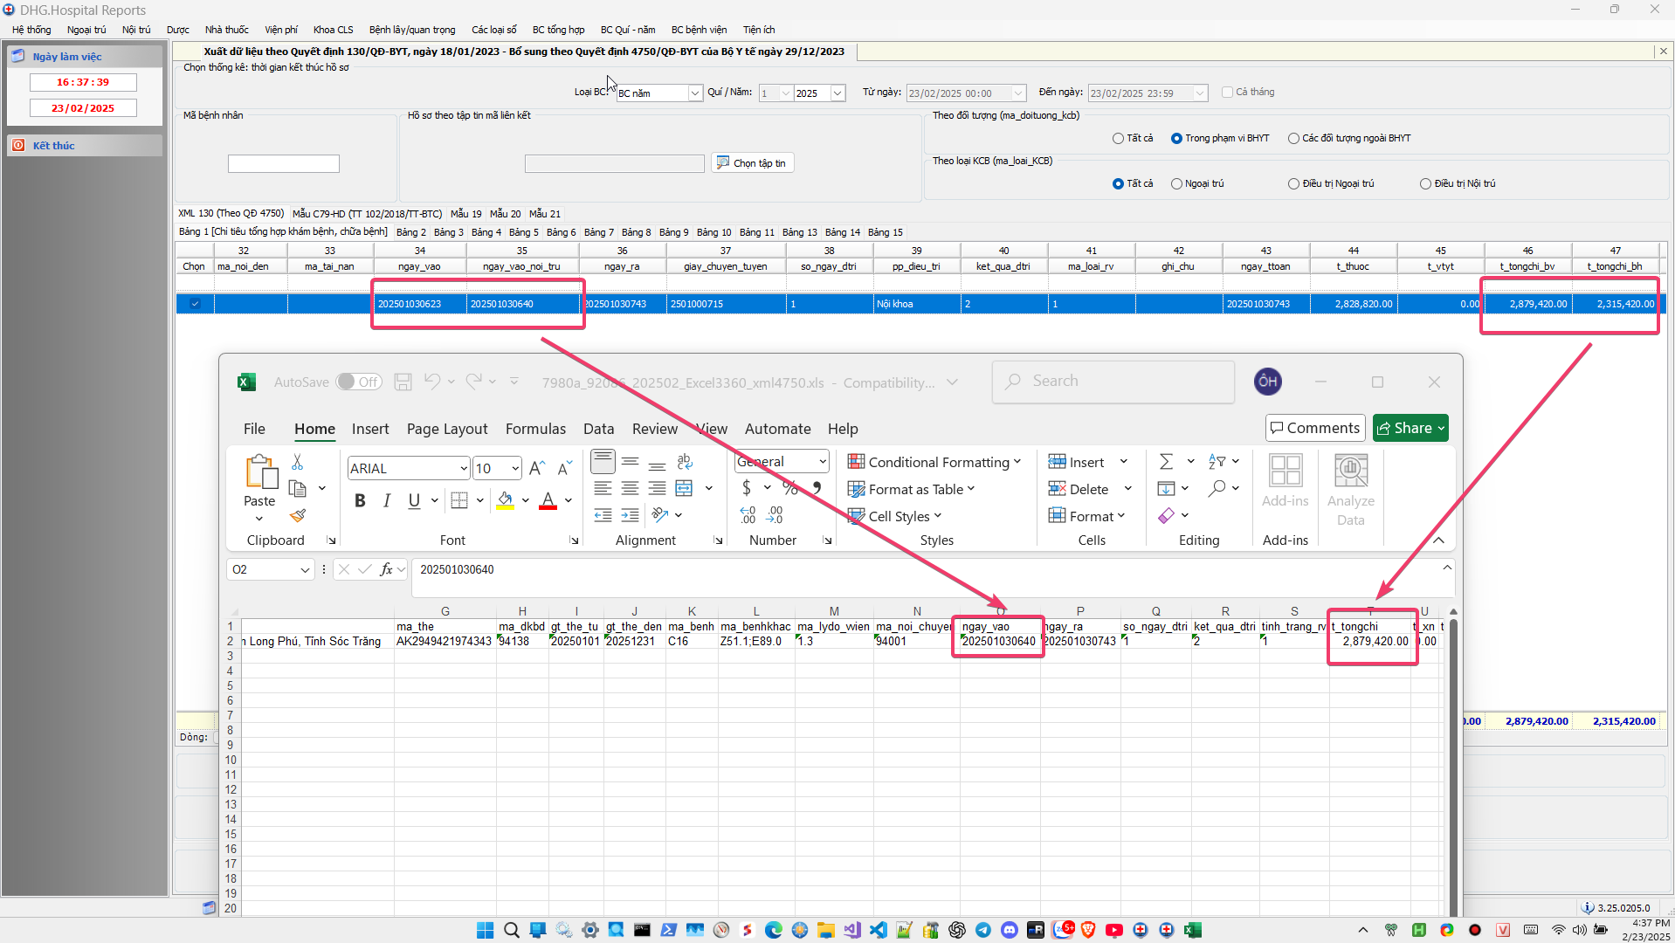Screen dimensions: 1675x943
Task: Click the Undo icon in Excel
Action: pos(432,382)
